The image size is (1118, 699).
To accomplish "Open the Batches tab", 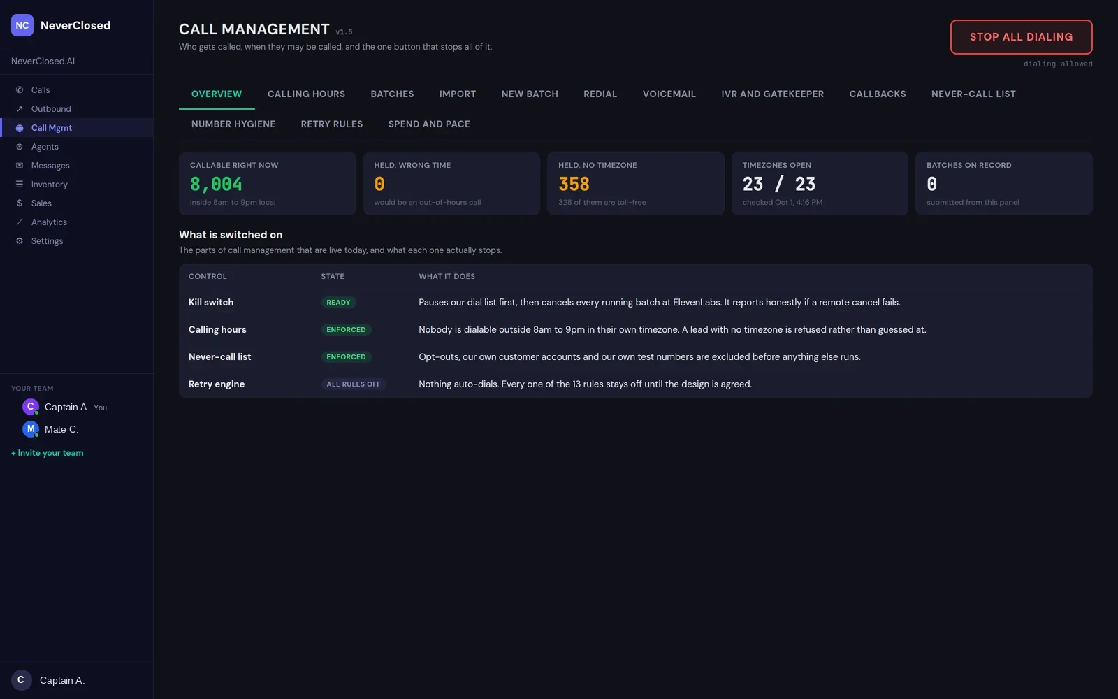I will coord(392,94).
